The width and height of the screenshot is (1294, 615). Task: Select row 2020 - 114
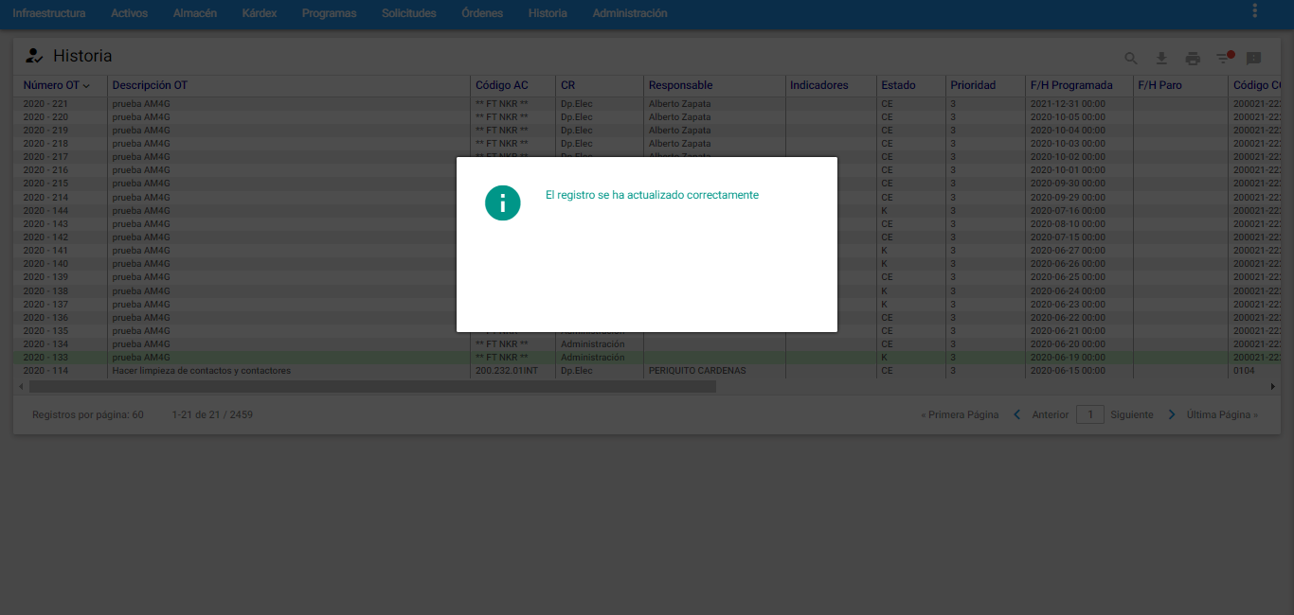pos(647,371)
